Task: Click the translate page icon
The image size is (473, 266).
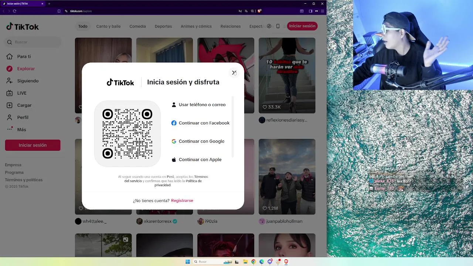Action: (246, 11)
